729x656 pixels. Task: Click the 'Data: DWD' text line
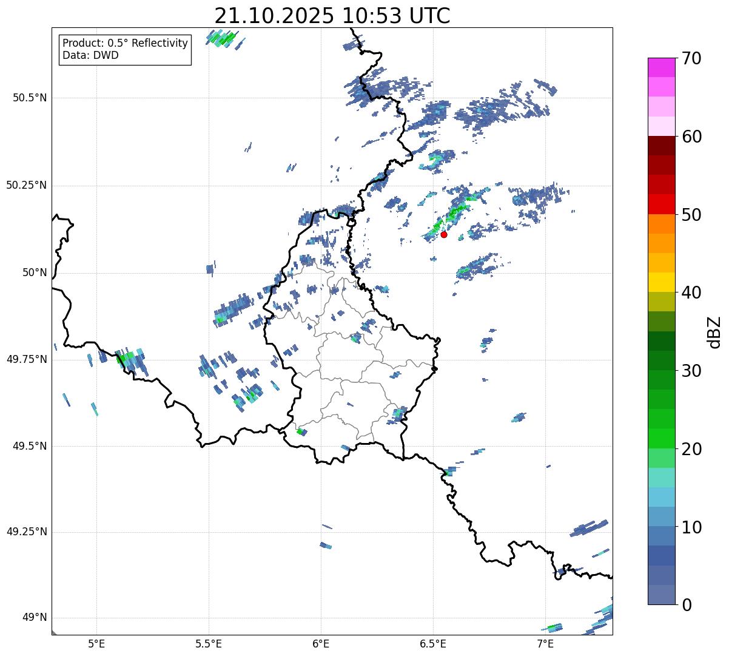(x=90, y=56)
